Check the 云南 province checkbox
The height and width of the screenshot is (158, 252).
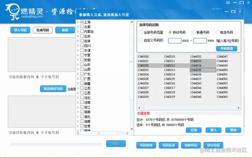coord(82,26)
